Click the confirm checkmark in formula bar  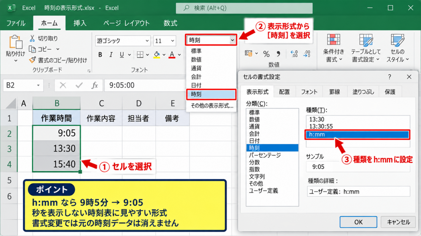pyautogui.click(x=79, y=85)
